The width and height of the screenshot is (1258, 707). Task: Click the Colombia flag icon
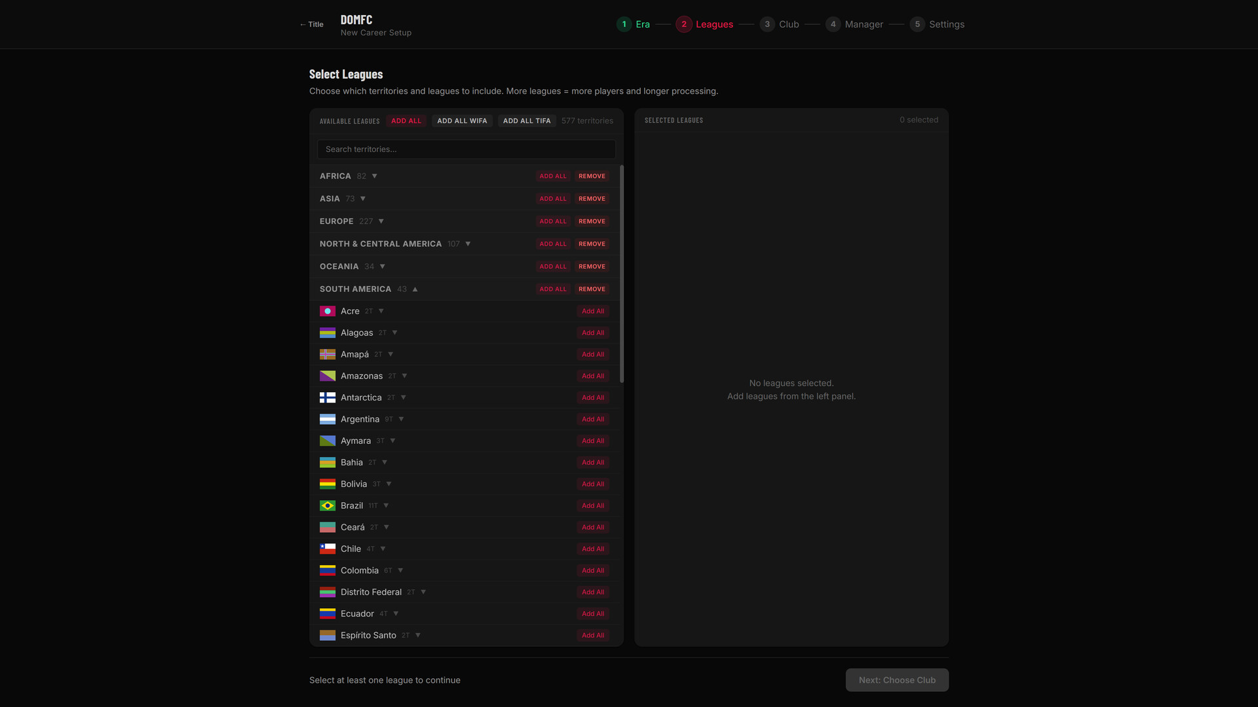point(327,570)
